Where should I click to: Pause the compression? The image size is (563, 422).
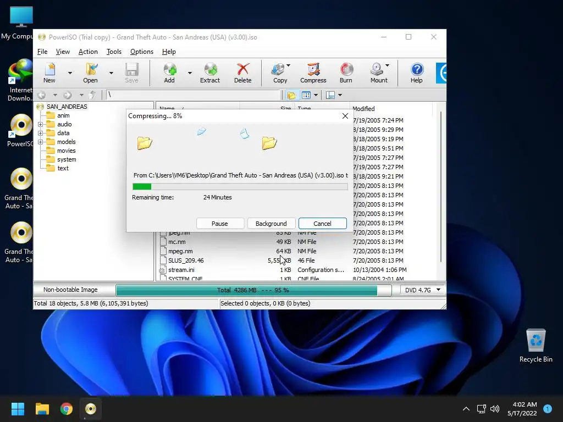click(x=220, y=224)
